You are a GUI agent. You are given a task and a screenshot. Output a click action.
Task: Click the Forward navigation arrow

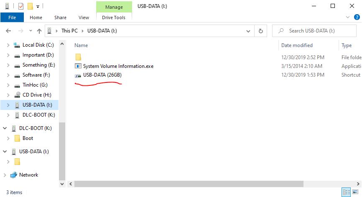[21, 31]
